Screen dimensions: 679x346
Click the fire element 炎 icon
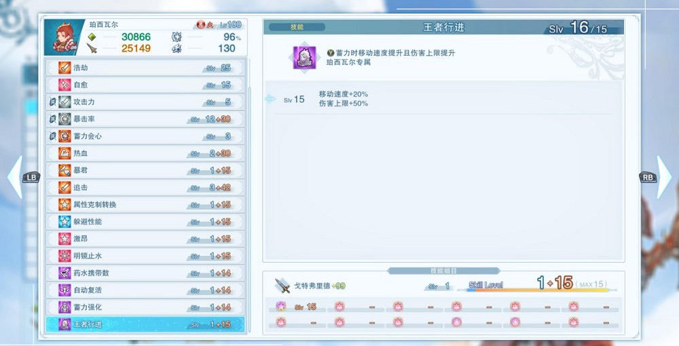click(200, 24)
